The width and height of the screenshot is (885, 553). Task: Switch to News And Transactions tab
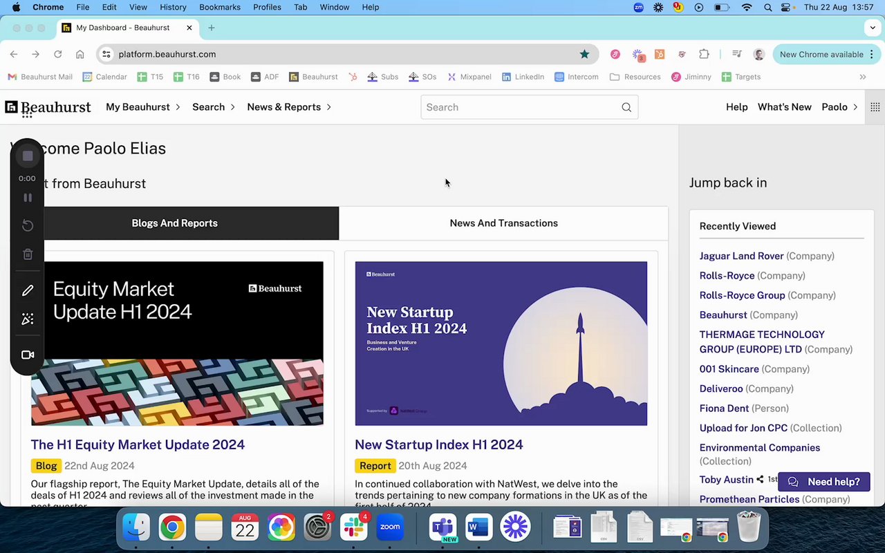tap(503, 223)
